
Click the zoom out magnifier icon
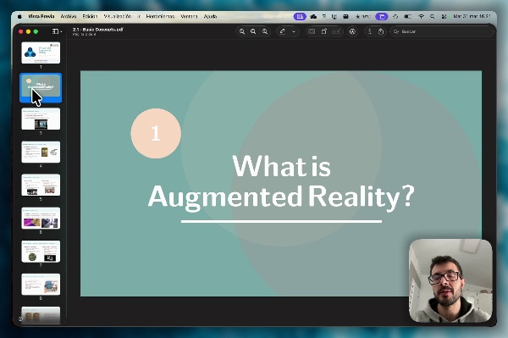[241, 31]
